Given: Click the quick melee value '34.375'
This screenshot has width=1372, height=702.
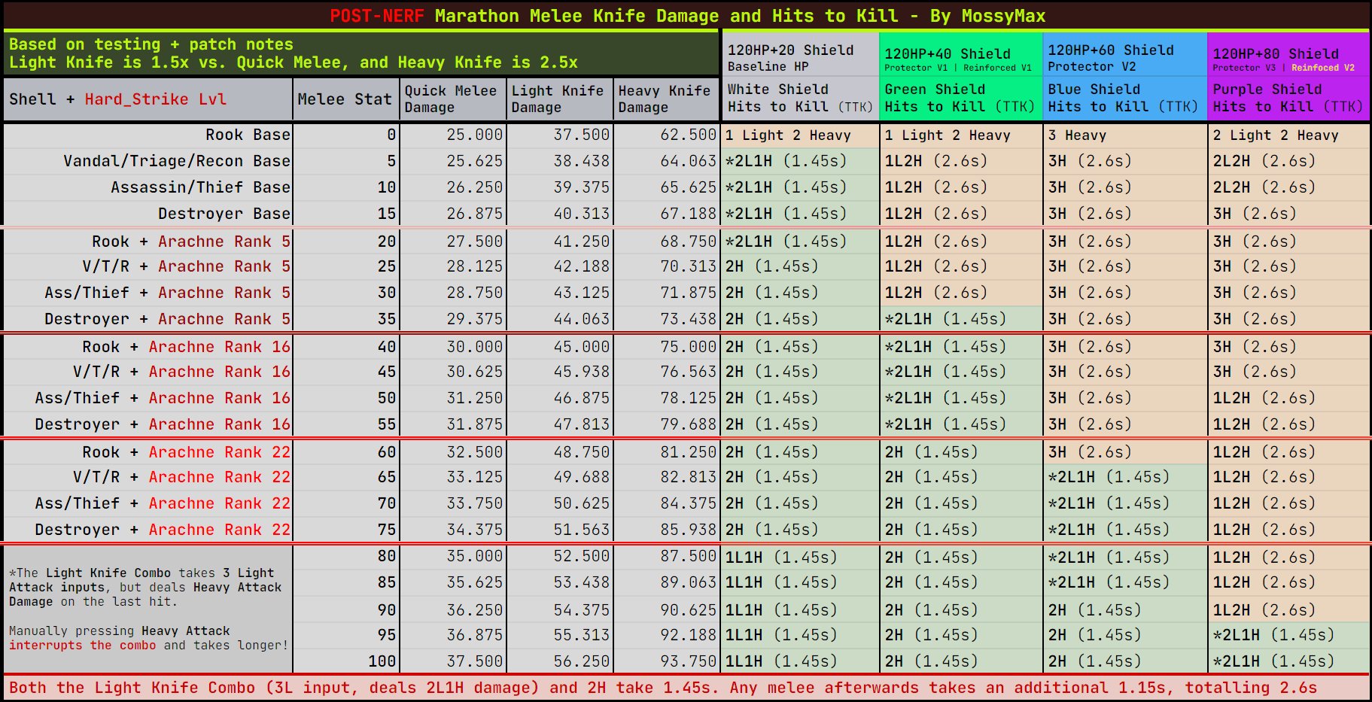Looking at the screenshot, I should coord(475,530).
